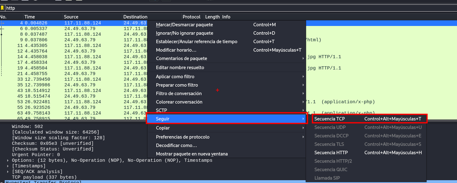Expand the Options (12 bytes) tree node
This screenshot has width=457, height=183.
pyautogui.click(x=8, y=160)
